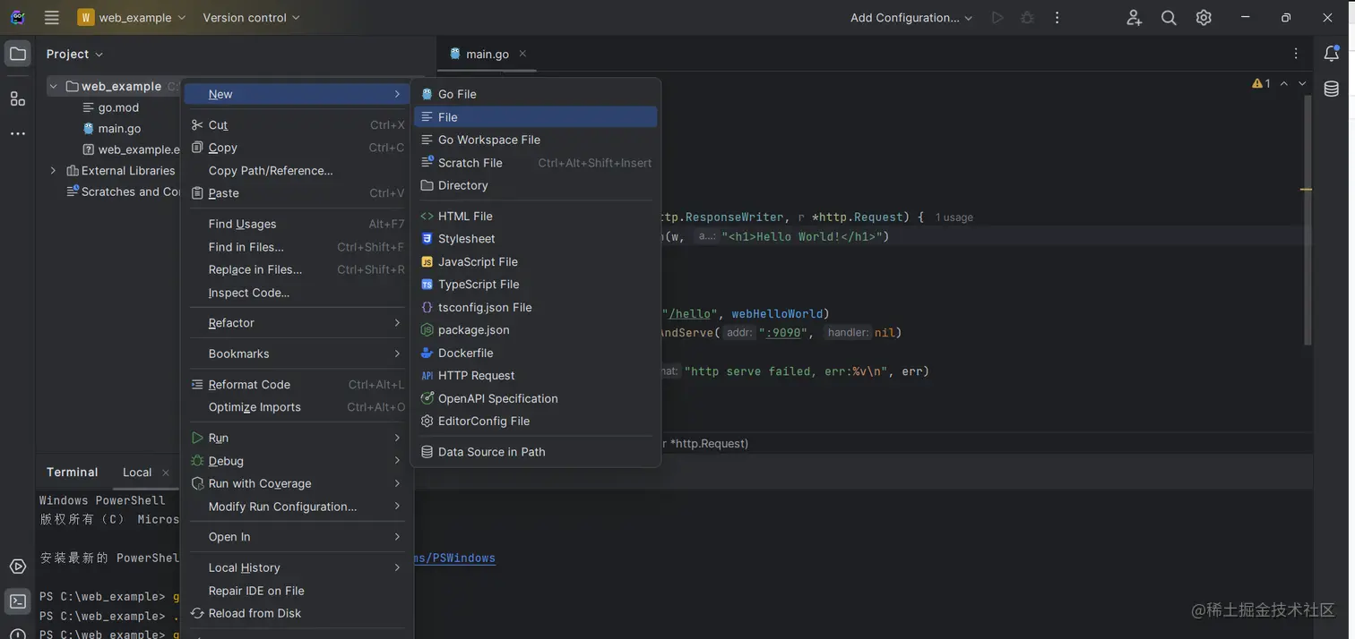
Task: Open the Version control dropdown
Action: [x=252, y=17]
